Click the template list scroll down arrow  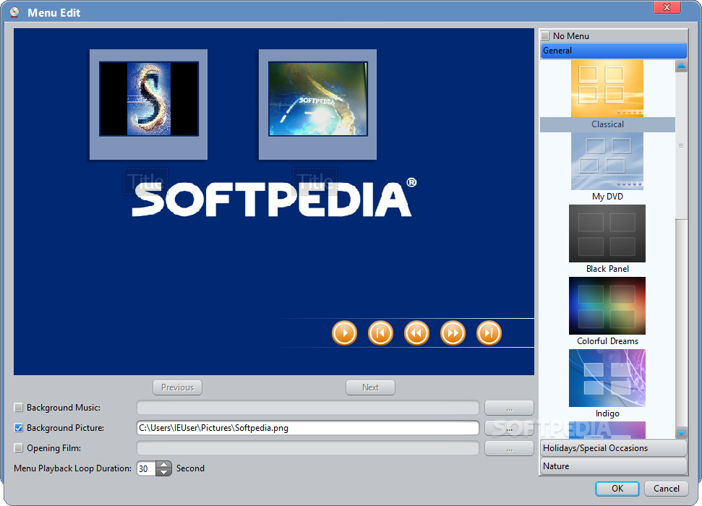[682, 432]
